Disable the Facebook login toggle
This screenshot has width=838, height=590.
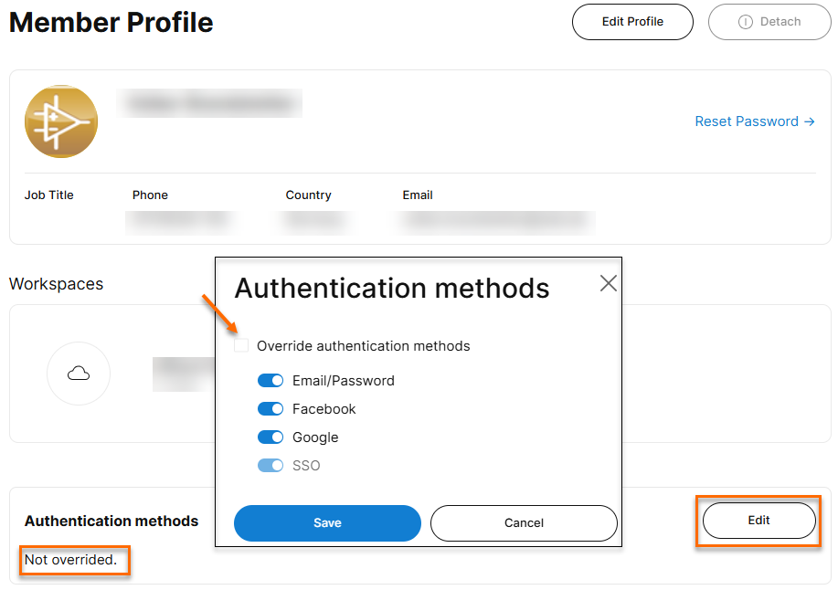pos(270,409)
